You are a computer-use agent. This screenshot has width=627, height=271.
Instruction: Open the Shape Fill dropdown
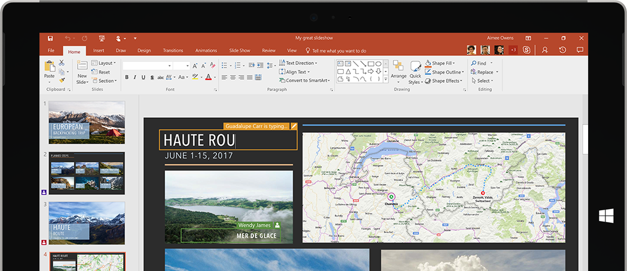coord(440,63)
